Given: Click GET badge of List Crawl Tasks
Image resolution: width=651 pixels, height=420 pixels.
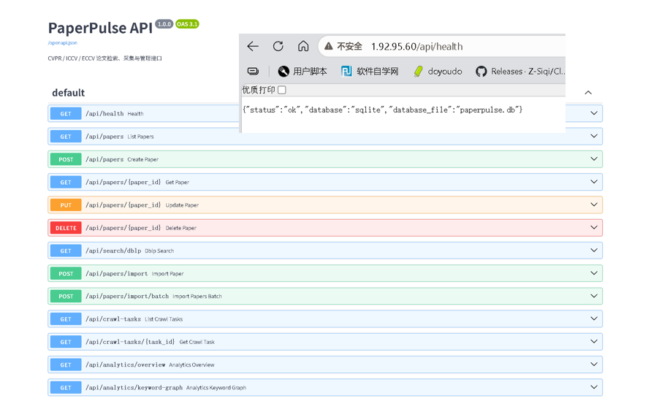Looking at the screenshot, I should [66, 319].
